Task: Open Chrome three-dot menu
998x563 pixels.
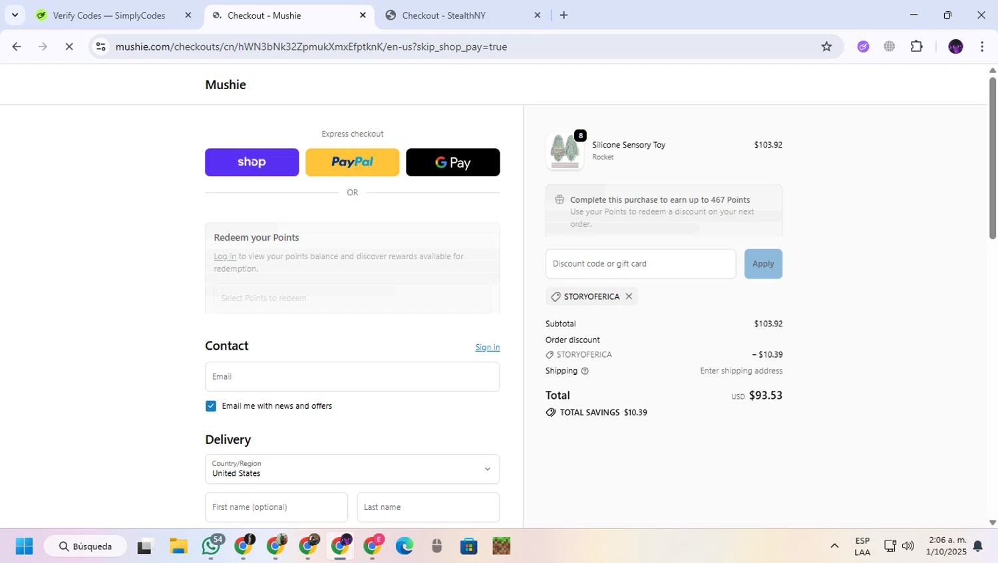Action: [x=982, y=47]
